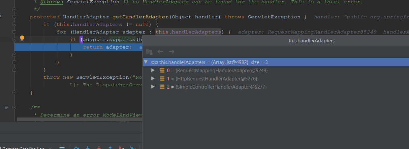Collapse the this.handlerAdapters root node
Viewport: 409px width, 149px height.
click(x=145, y=62)
